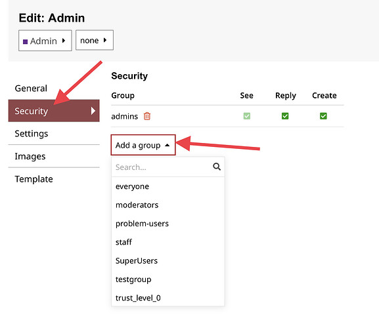Delete the admins group with trash icon
This screenshot has width=379, height=328.
[x=147, y=116]
